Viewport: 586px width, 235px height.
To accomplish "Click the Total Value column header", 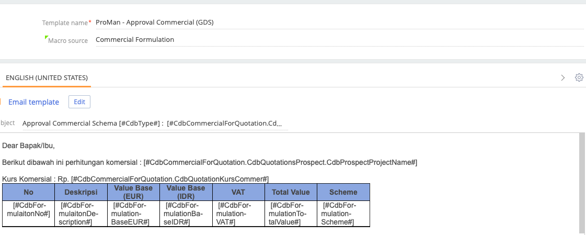I will [291, 192].
